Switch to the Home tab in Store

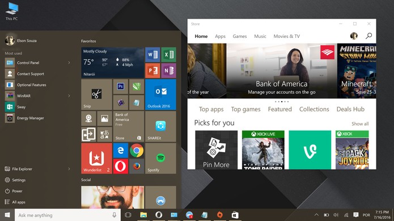[x=201, y=36]
